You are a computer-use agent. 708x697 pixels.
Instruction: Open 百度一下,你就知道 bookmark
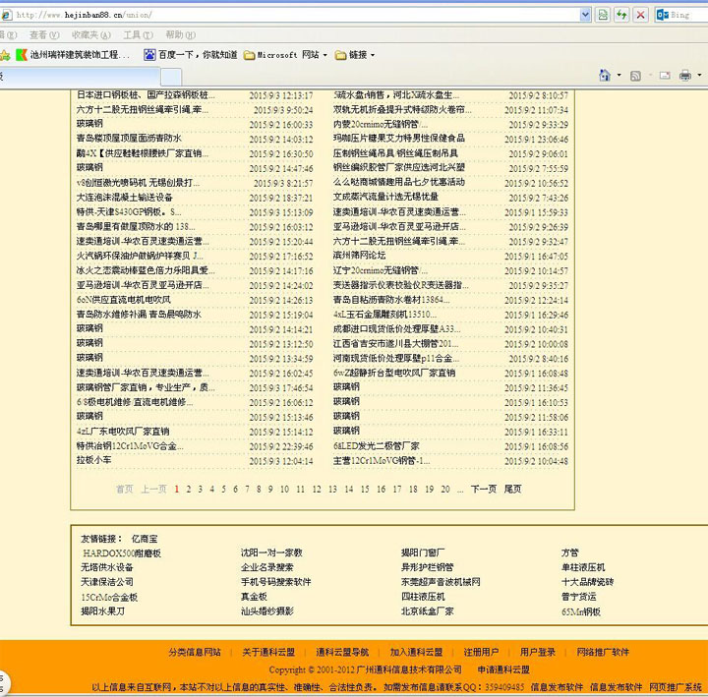click(x=191, y=55)
